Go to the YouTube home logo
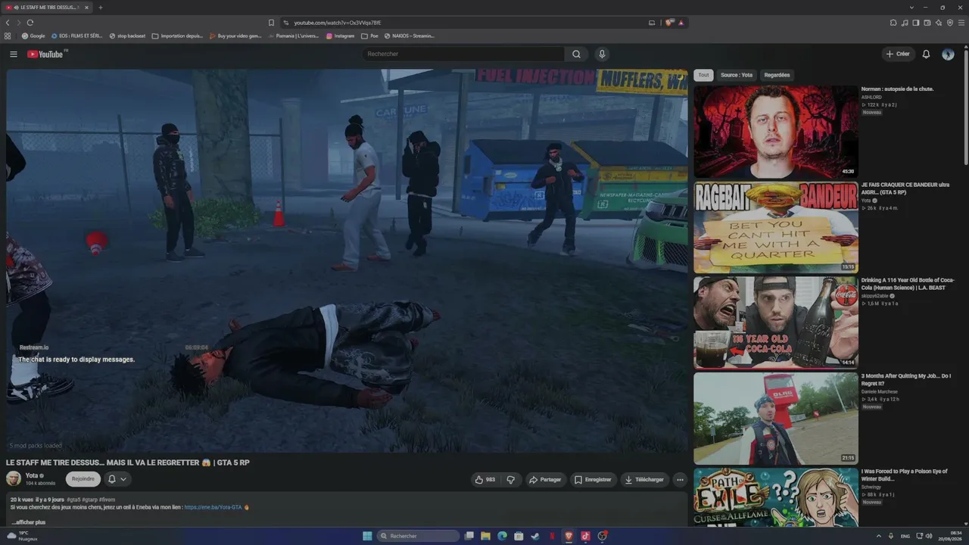 47,54
